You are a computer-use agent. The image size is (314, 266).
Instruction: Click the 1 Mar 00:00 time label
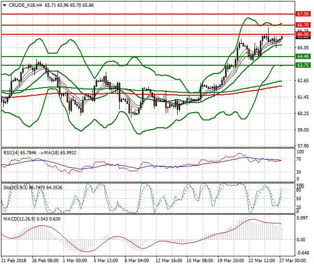(x=75, y=261)
